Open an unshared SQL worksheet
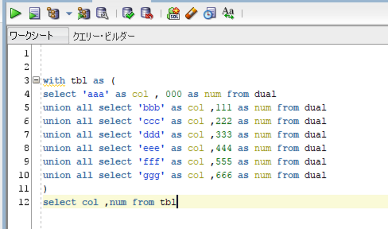The image size is (388, 229). 173,13
